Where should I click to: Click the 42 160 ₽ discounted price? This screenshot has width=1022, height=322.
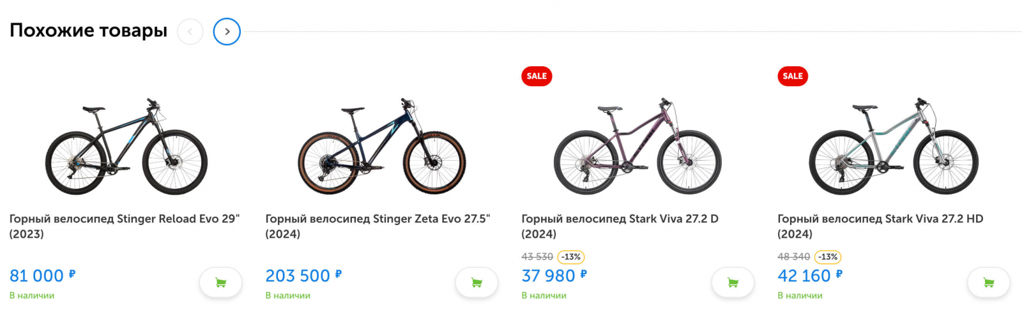tap(810, 276)
